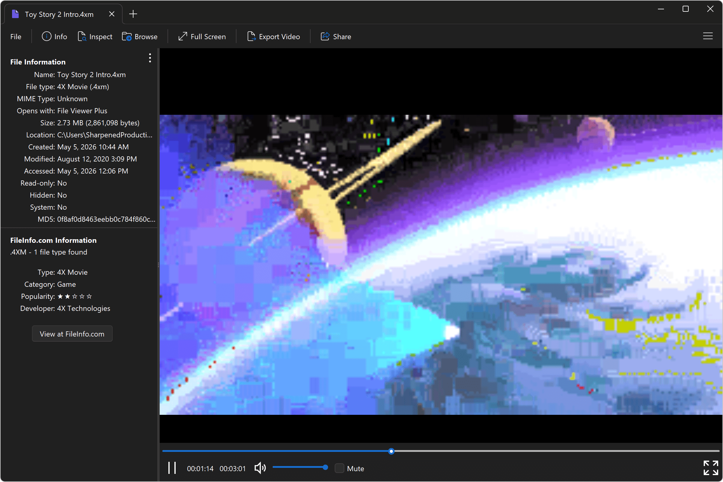This screenshot has width=723, height=482.
Task: Click the total duration 00:03:01
Action: [x=233, y=469]
